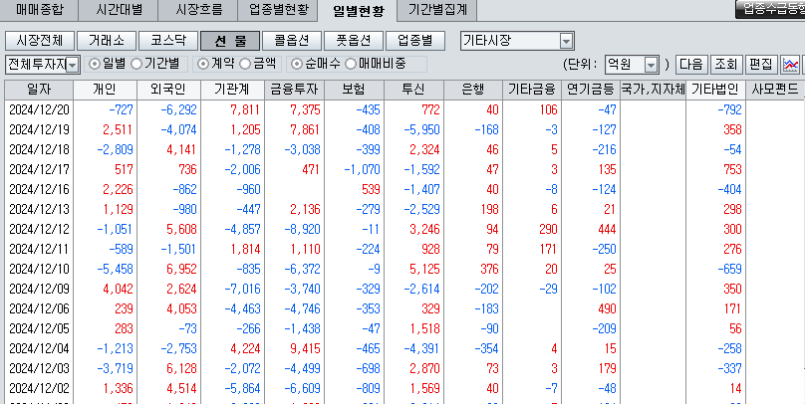Click the 편집 button
This screenshot has width=805, height=404.
761,65
